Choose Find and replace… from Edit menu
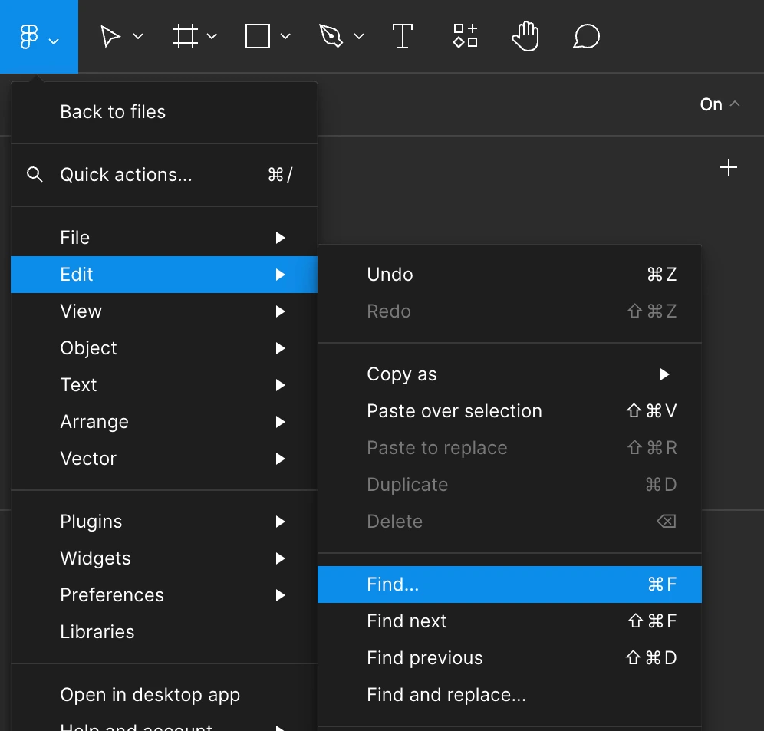The image size is (764, 731). tap(446, 695)
